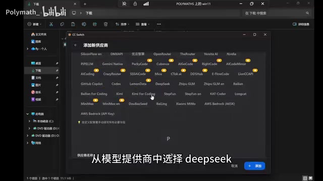Select the PIPELLM preset

87,64
